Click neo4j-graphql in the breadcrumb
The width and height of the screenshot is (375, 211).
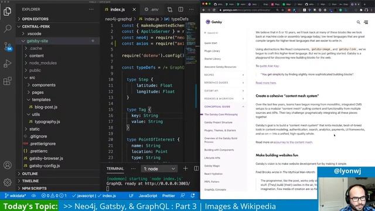tap(118, 19)
